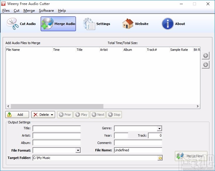Click the scrollbar left arrow

coord(8,106)
